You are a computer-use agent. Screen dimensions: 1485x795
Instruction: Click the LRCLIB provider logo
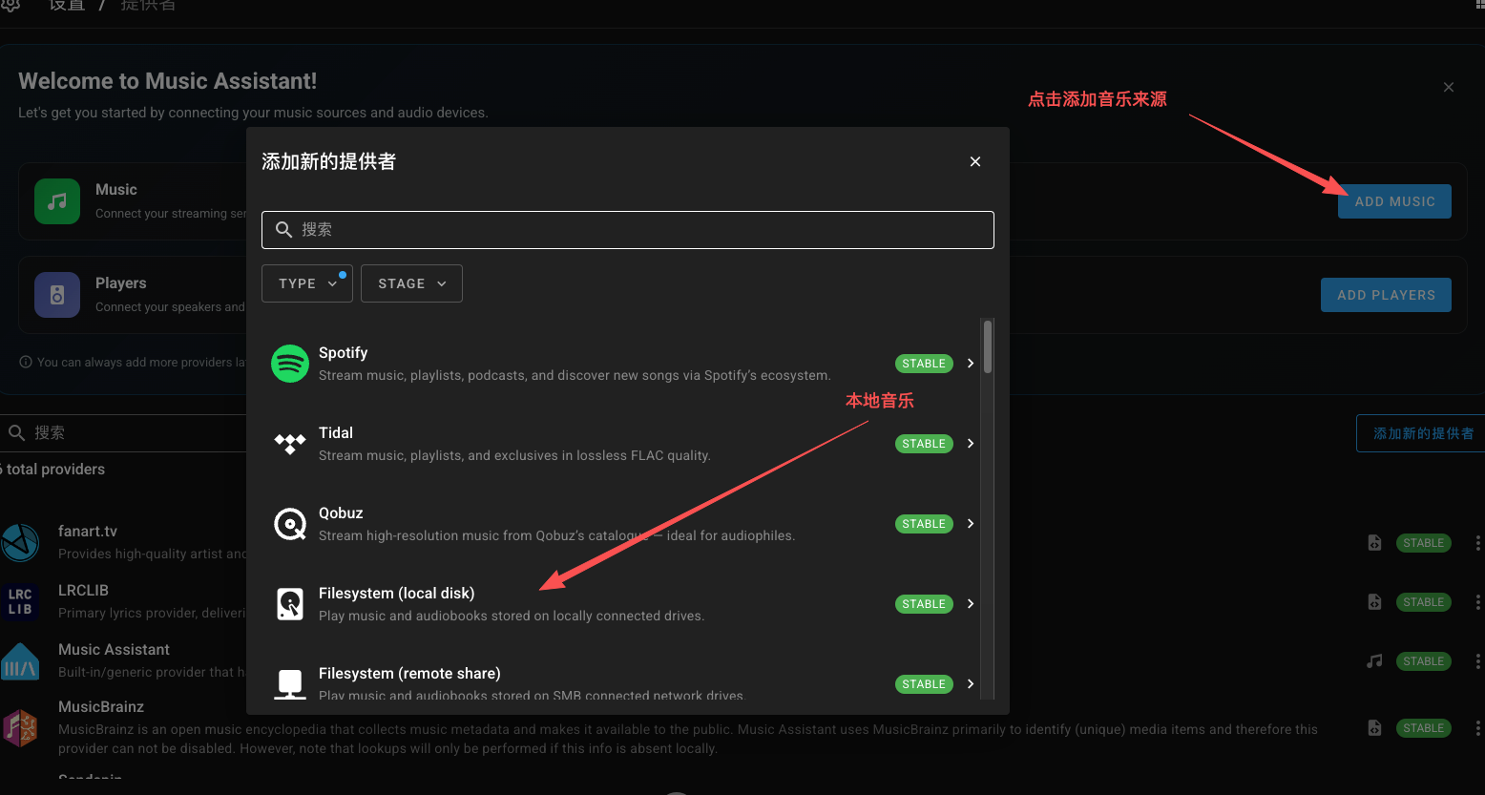(x=21, y=601)
